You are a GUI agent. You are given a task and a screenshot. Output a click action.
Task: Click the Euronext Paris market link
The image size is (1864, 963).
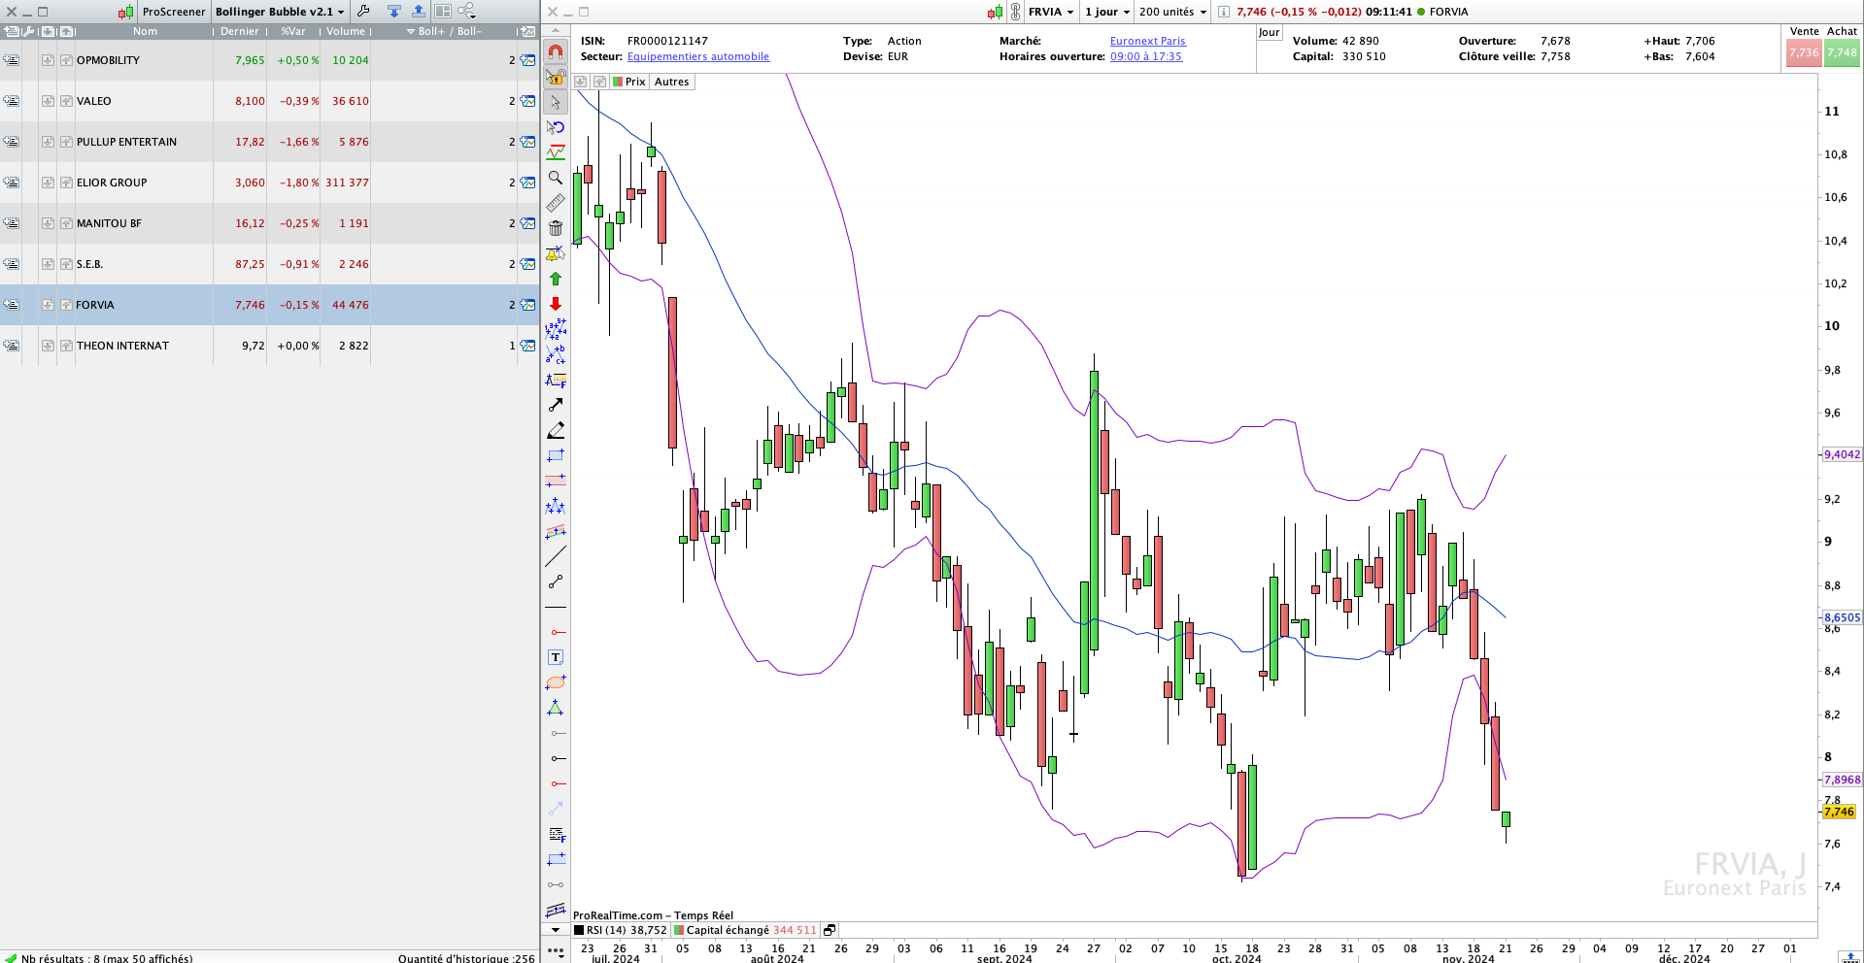pos(1147,41)
